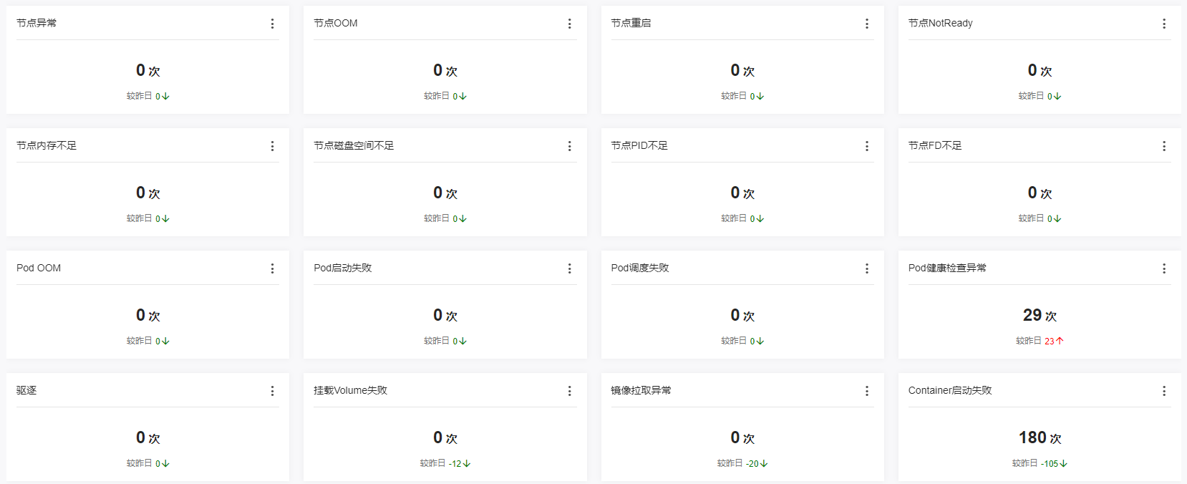Click the 挂载Volume失败 card three-dot icon
This screenshot has height=484, width=1187.
[x=569, y=391]
